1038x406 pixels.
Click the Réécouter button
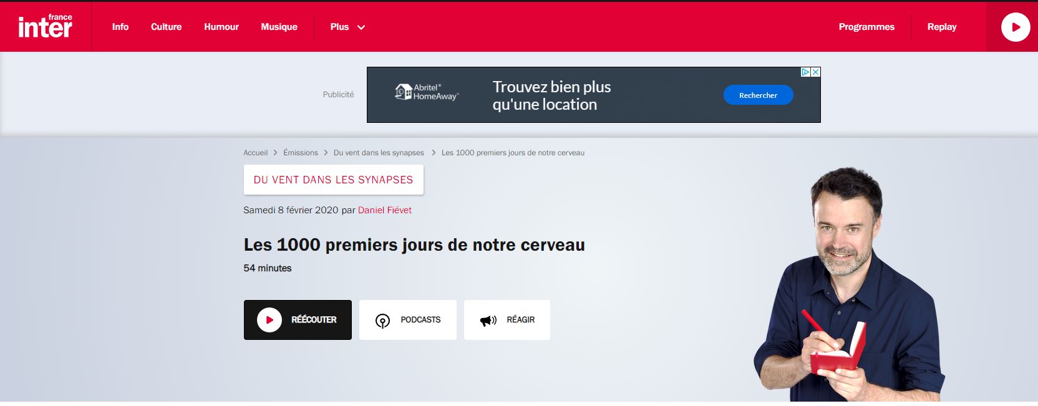click(x=298, y=320)
